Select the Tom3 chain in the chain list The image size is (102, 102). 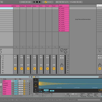point(7,94)
